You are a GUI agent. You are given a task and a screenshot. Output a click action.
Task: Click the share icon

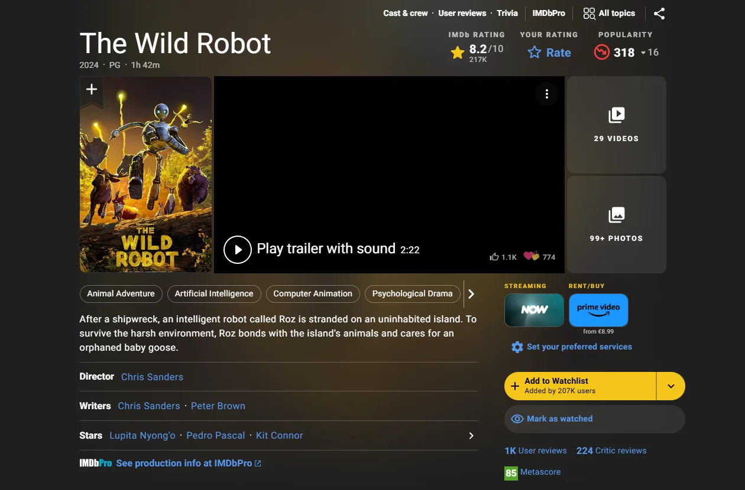659,13
